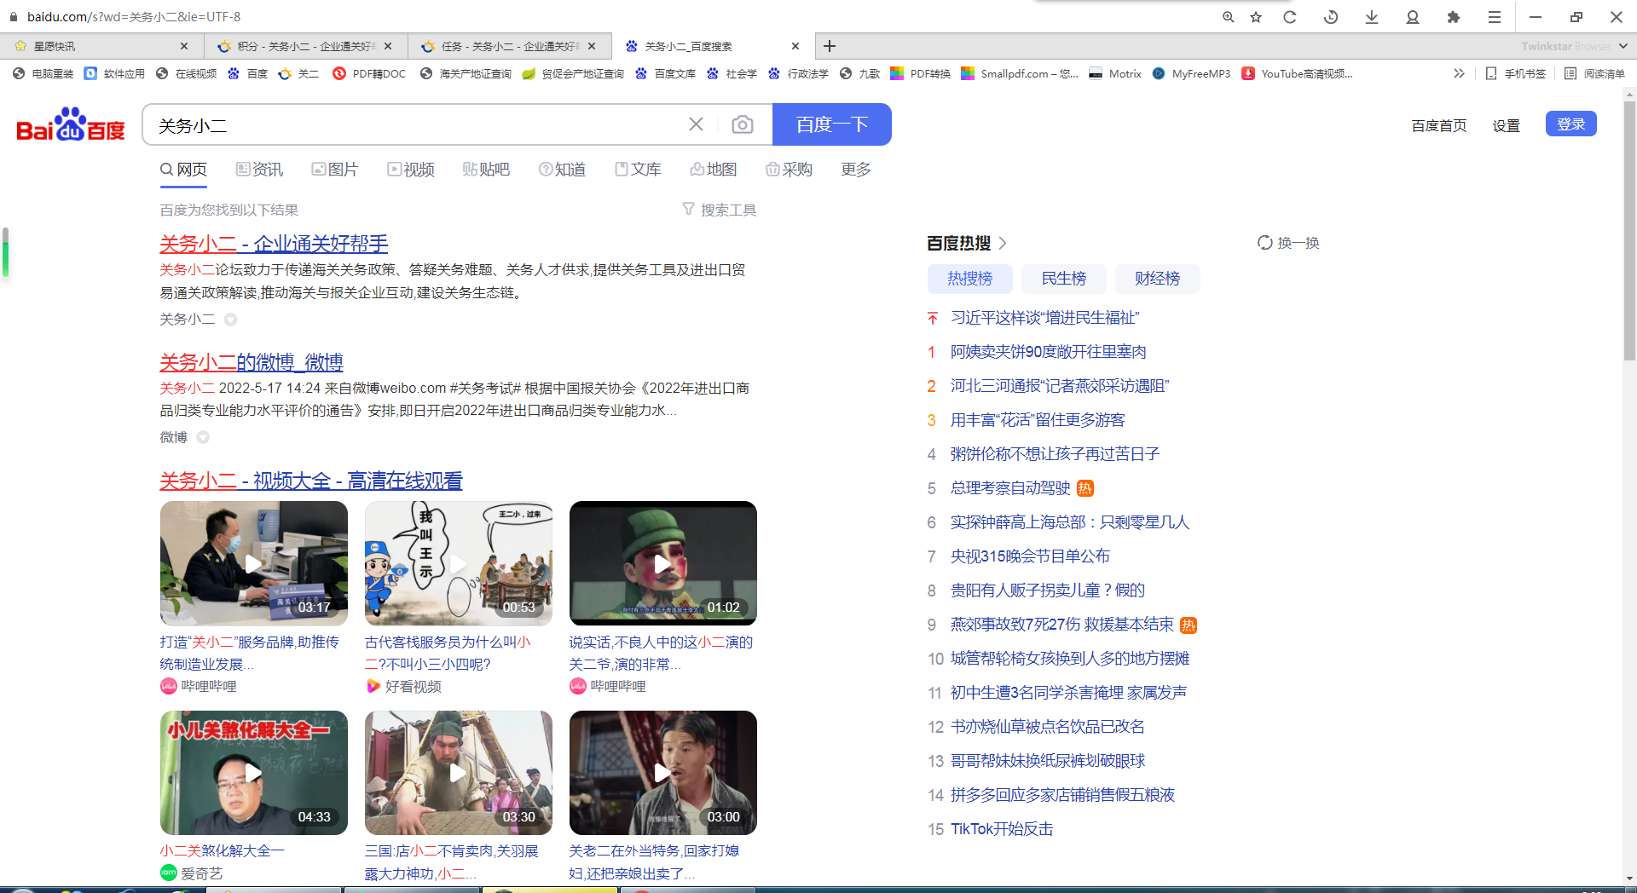This screenshot has width=1637, height=893.
Task: Play the 00:53 cartoon video thumbnail
Action: (x=459, y=563)
